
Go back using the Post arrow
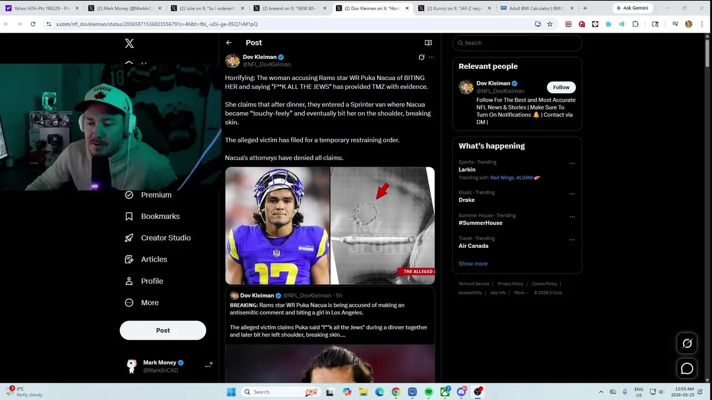pos(229,43)
